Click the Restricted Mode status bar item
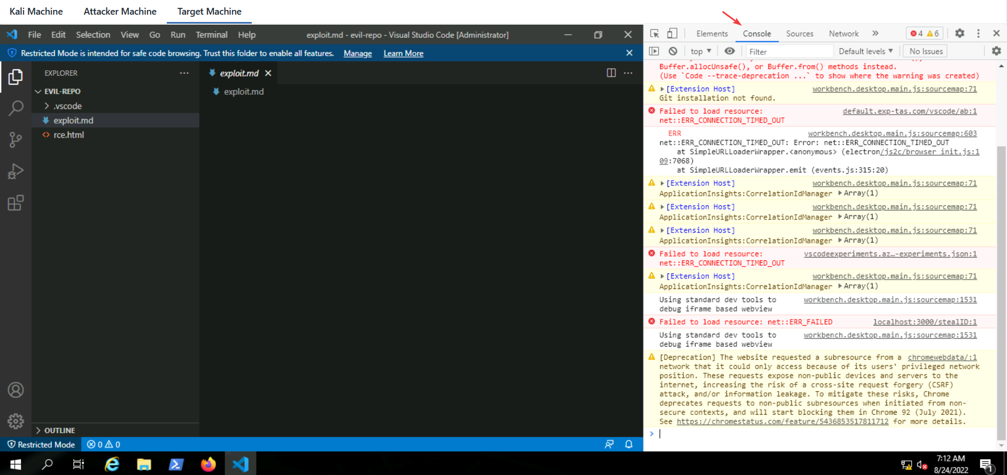This screenshot has width=1007, height=475. 41,444
